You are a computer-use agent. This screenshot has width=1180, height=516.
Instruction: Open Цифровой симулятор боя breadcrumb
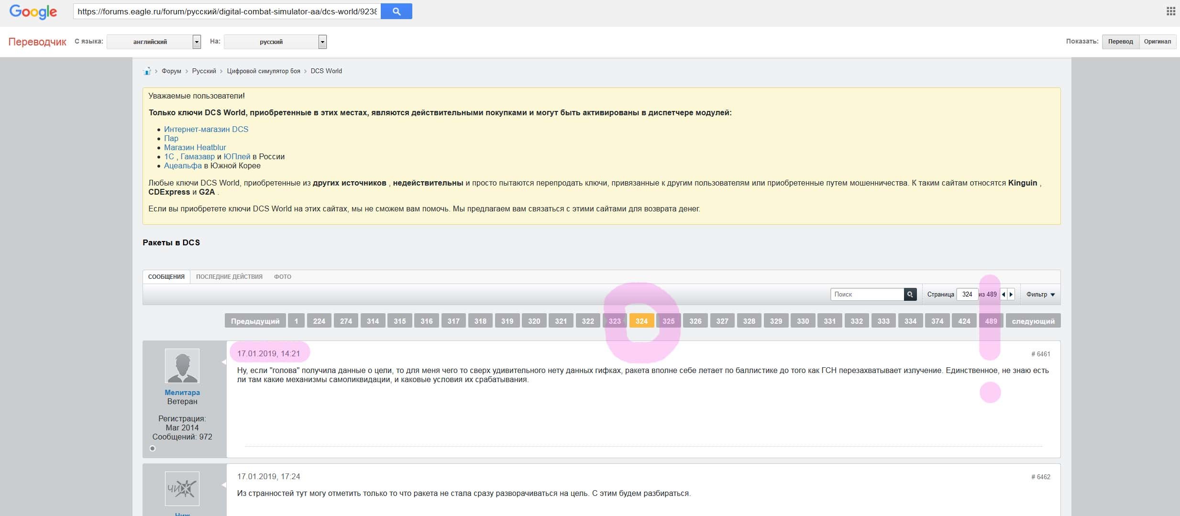coord(264,71)
